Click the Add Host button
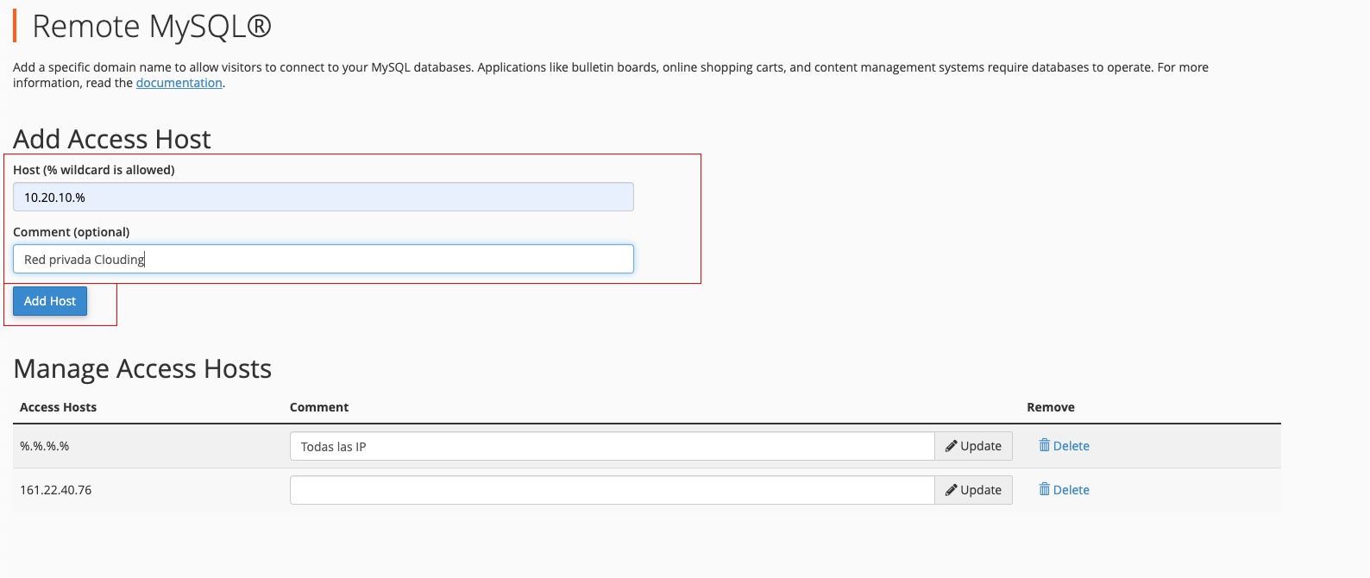Screen dimensions: 1370x578 [50, 301]
